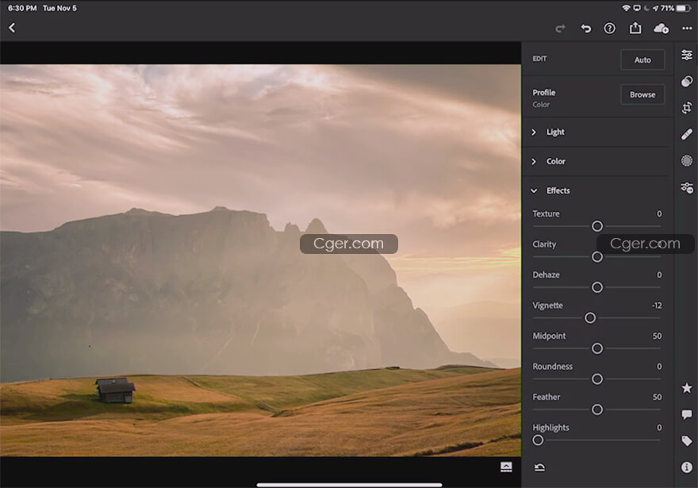
Task: Open the info panel icon
Action: 687,467
